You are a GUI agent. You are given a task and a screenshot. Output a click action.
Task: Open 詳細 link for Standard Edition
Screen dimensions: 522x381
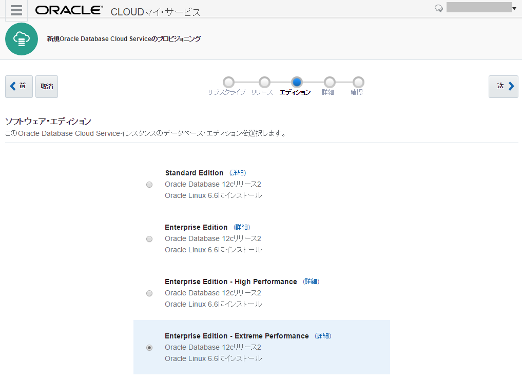point(238,173)
